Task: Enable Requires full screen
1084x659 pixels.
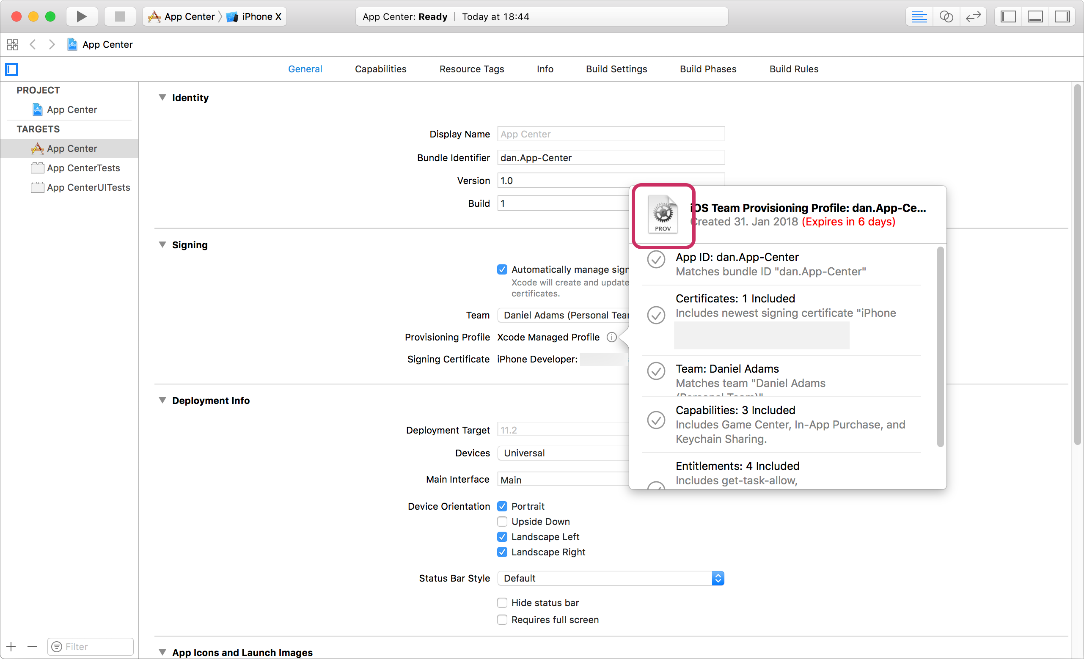Action: click(x=502, y=620)
